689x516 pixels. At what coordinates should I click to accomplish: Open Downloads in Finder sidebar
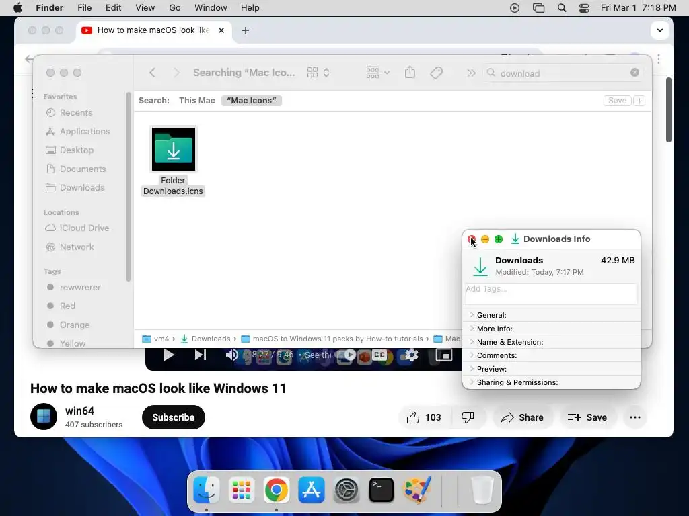pos(81,188)
